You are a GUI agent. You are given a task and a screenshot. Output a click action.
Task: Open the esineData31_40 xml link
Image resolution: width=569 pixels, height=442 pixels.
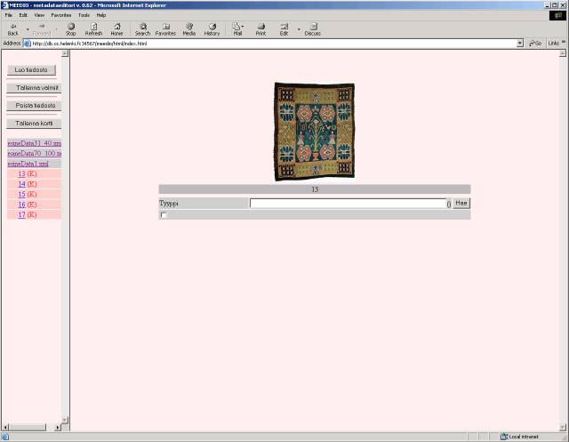[34, 143]
